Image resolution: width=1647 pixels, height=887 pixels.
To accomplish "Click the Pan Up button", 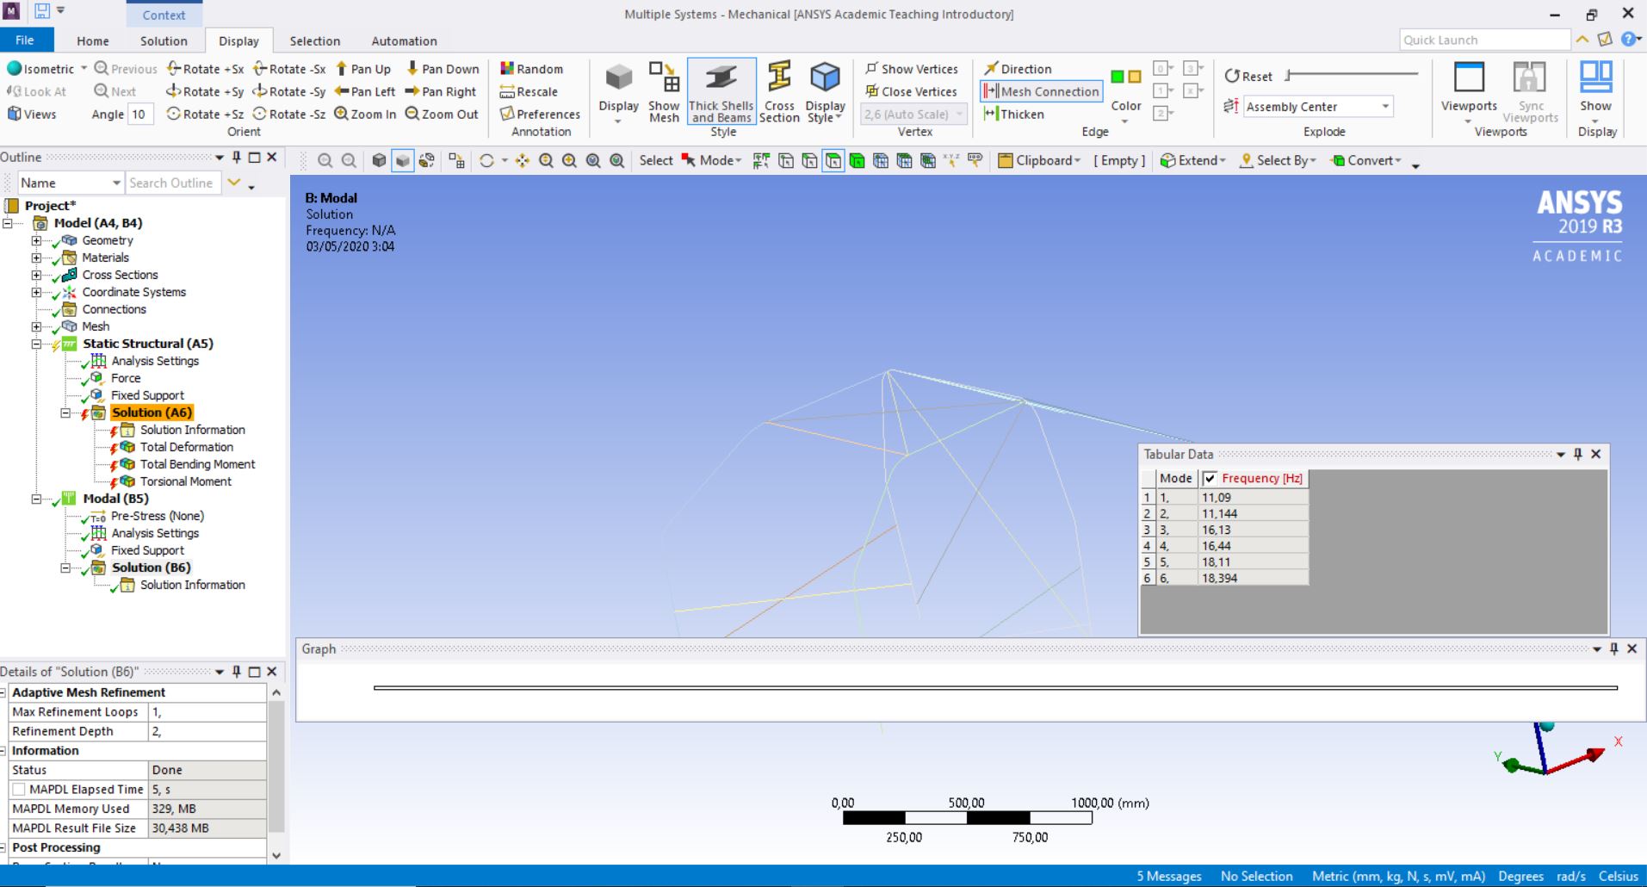I will click(x=362, y=69).
